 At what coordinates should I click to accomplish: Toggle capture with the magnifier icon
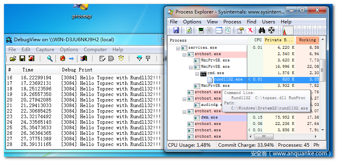[50, 59]
